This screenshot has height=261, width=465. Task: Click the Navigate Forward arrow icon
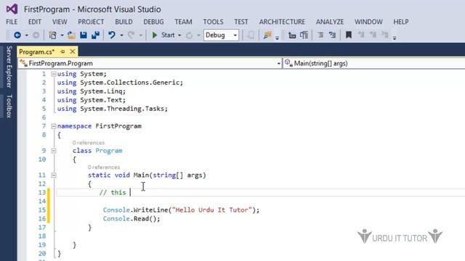tap(36, 36)
